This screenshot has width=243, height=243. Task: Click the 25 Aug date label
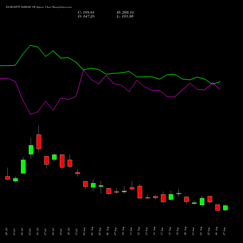[208, 231]
